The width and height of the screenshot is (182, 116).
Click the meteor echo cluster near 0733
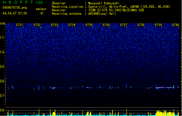coord(53,88)
